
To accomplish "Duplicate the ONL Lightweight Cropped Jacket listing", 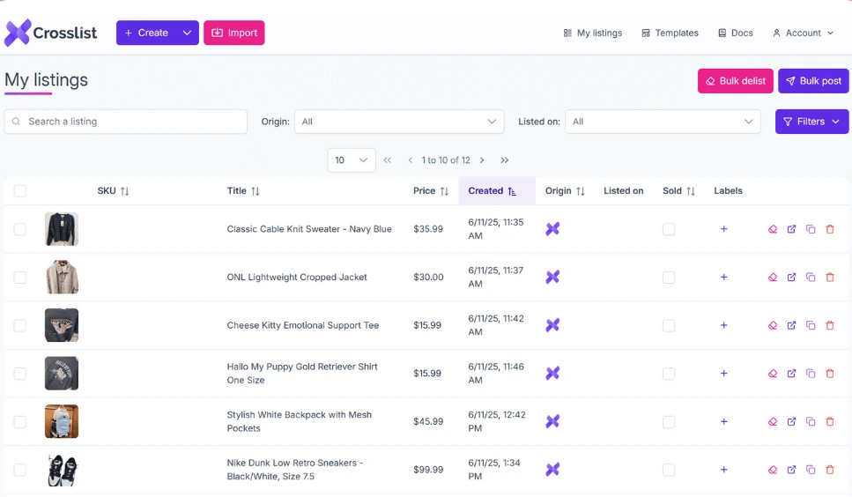I will (811, 277).
